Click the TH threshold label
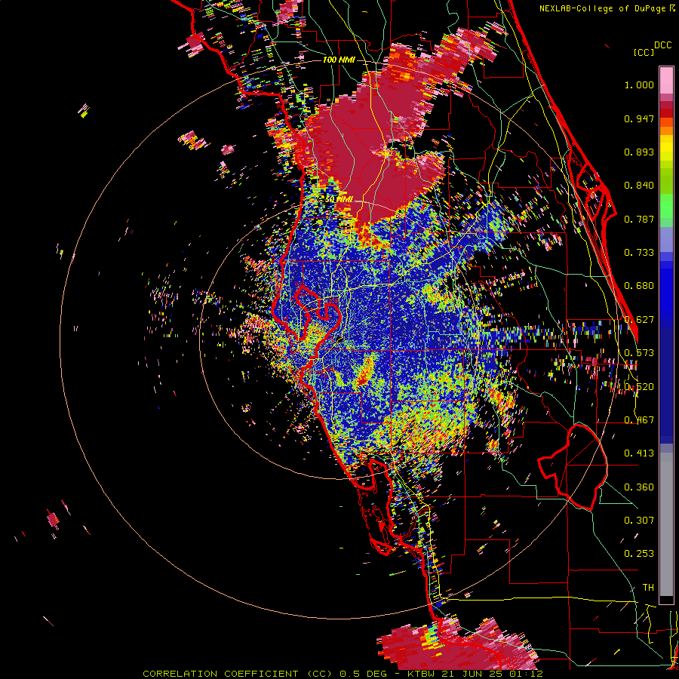 648,588
